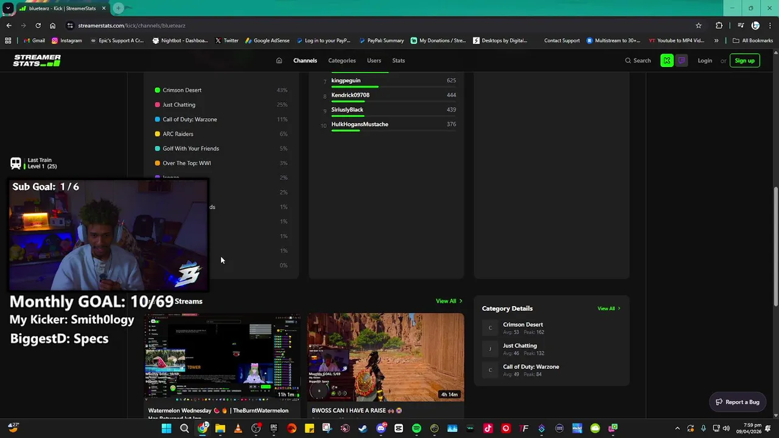This screenshot has width=779, height=438.
Task: Open the StreamerStats home icon
Action: tap(279, 60)
